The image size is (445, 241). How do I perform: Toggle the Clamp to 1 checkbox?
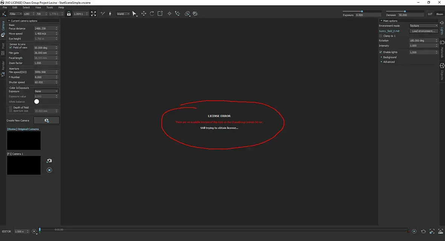click(x=381, y=36)
